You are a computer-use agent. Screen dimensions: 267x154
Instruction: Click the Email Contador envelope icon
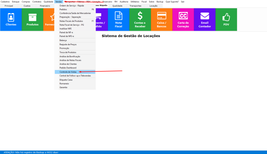(205, 16)
